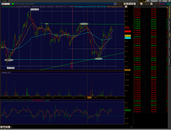Select the 17:09:27 green trade row
171x130 pixels.
[151, 20]
